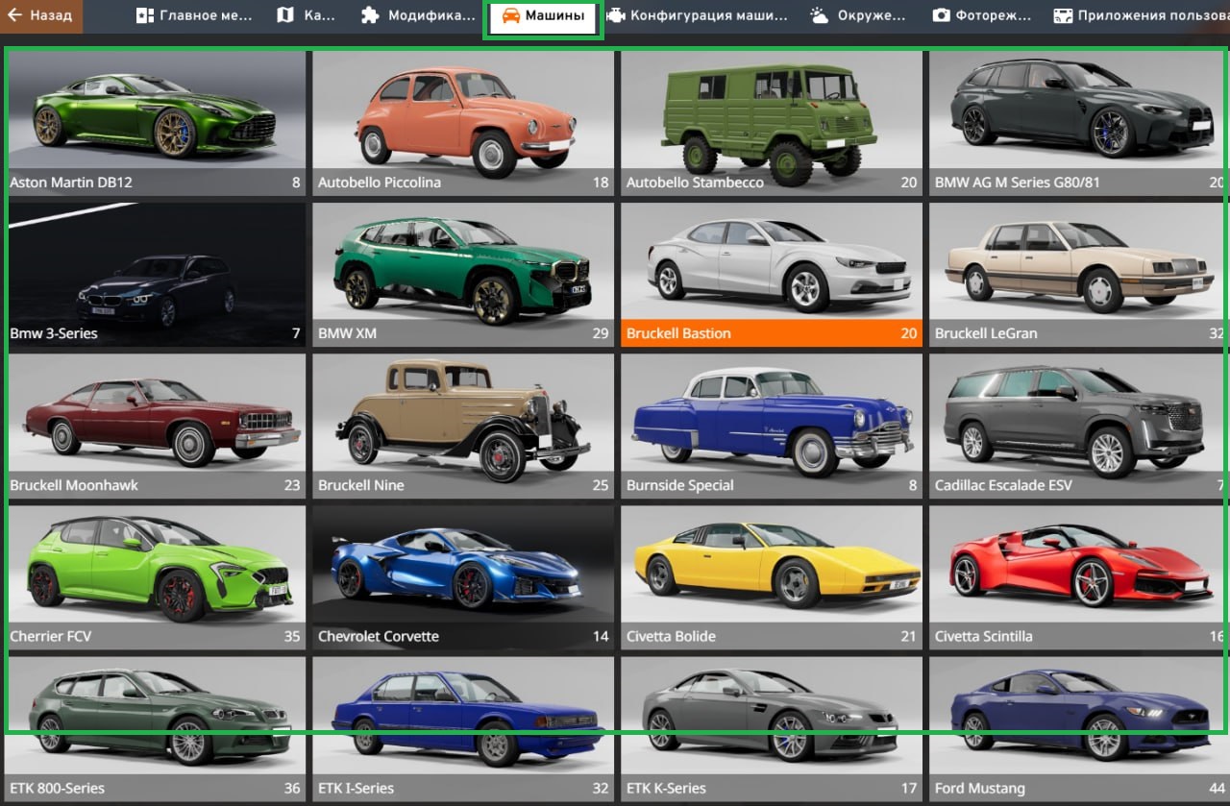Choose the BMW AG M Series G80/81
Screen dimensions: 1230x806
pos(1079,123)
